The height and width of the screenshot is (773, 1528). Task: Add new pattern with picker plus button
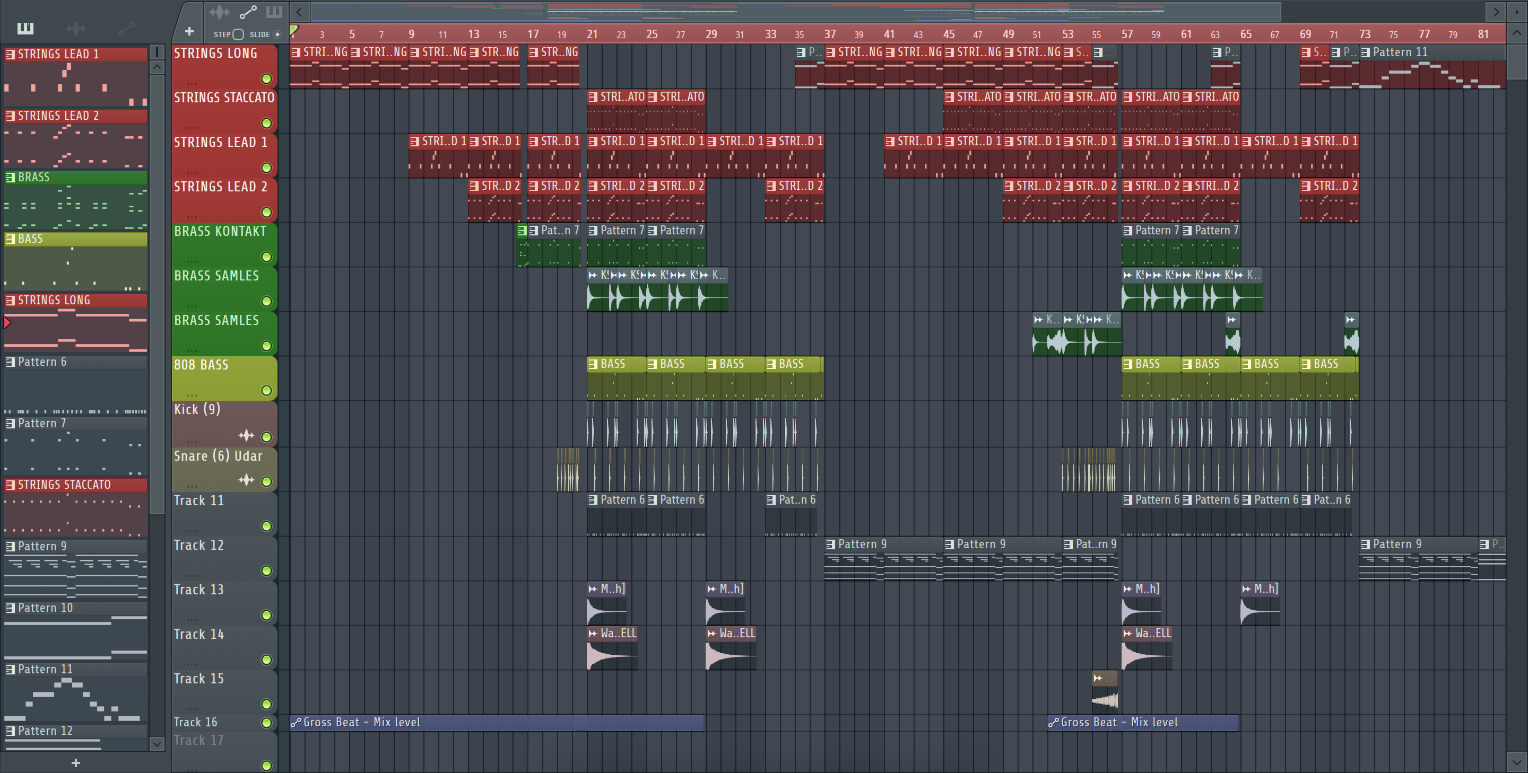coord(75,763)
